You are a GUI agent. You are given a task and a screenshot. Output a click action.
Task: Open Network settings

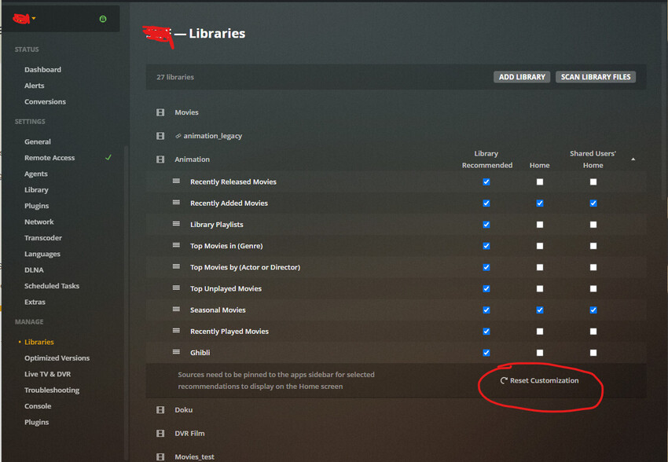(39, 222)
